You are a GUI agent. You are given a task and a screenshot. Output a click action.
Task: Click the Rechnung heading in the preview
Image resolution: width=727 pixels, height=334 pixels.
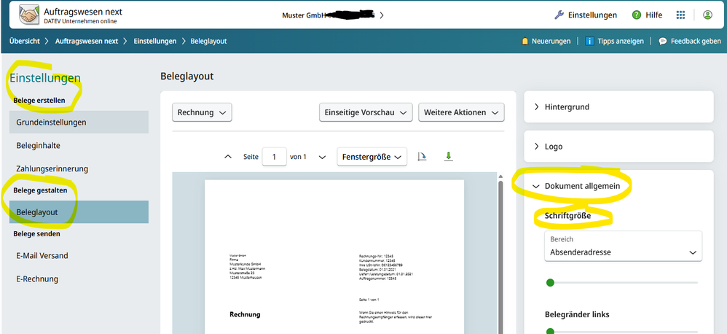click(x=245, y=314)
